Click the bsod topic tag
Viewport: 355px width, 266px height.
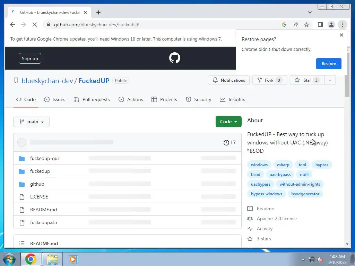coord(256,175)
